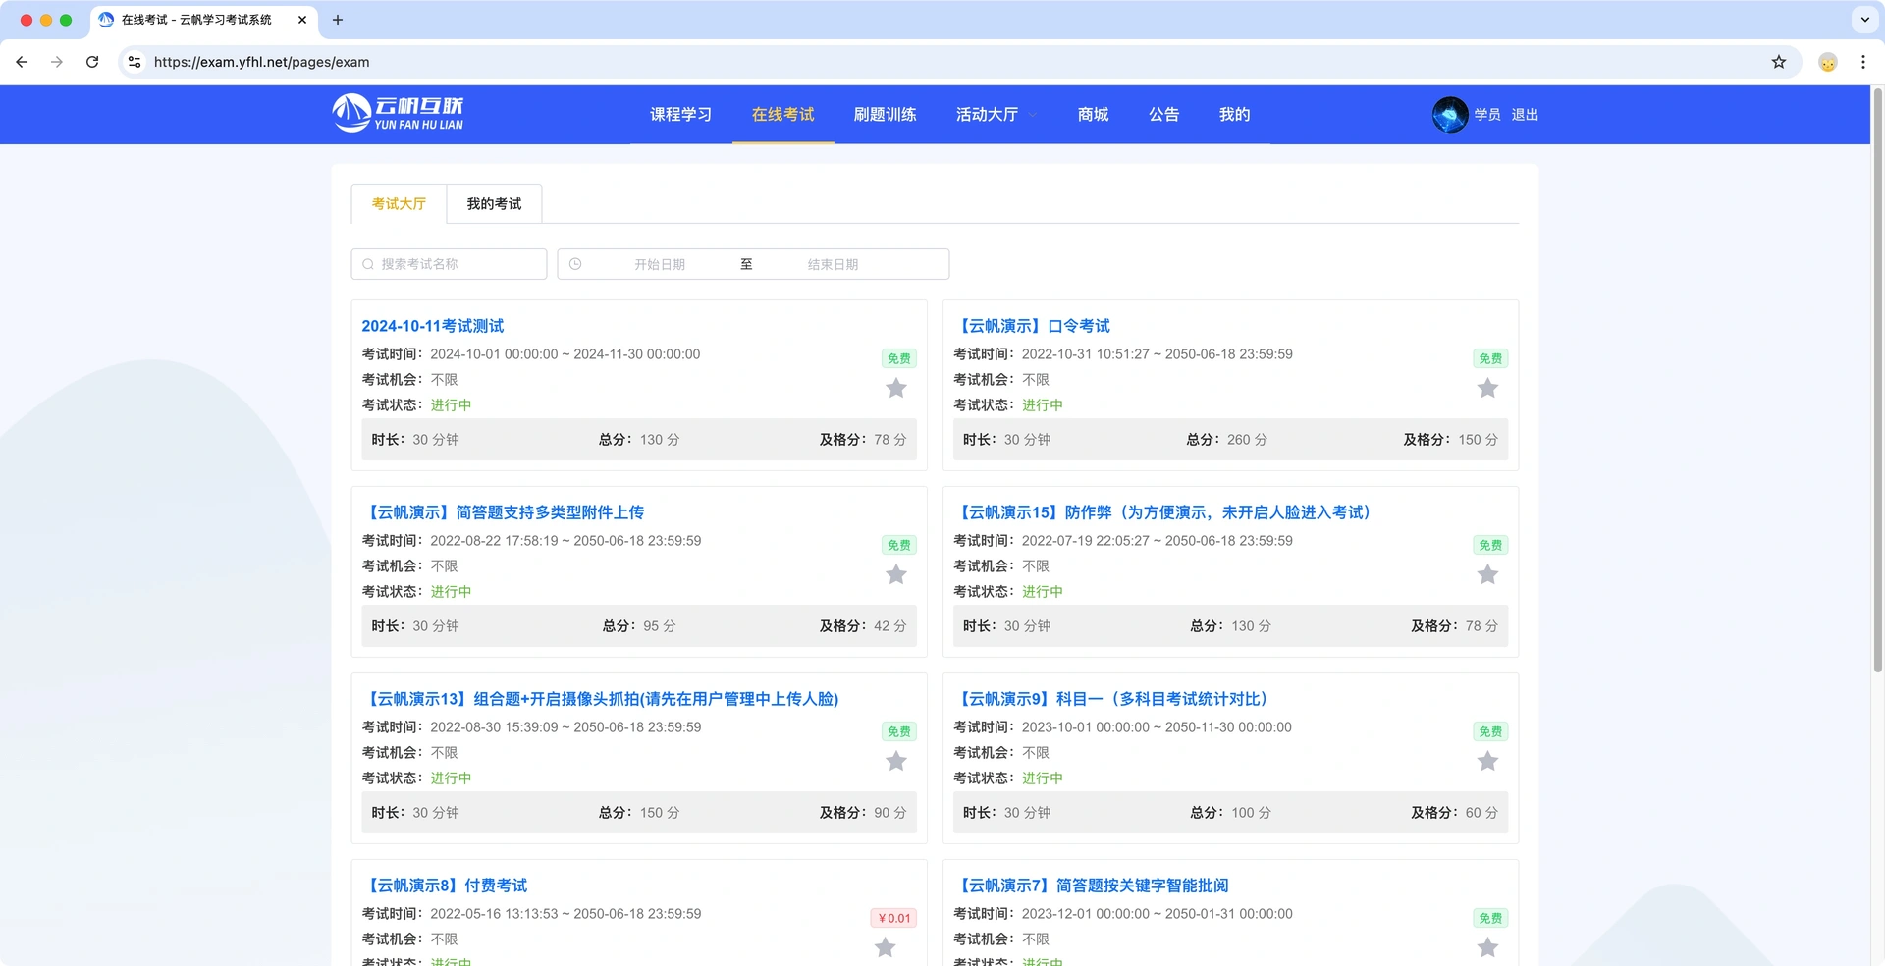Open the 商城 menu item
This screenshot has height=966, width=1885.
[x=1093, y=115]
